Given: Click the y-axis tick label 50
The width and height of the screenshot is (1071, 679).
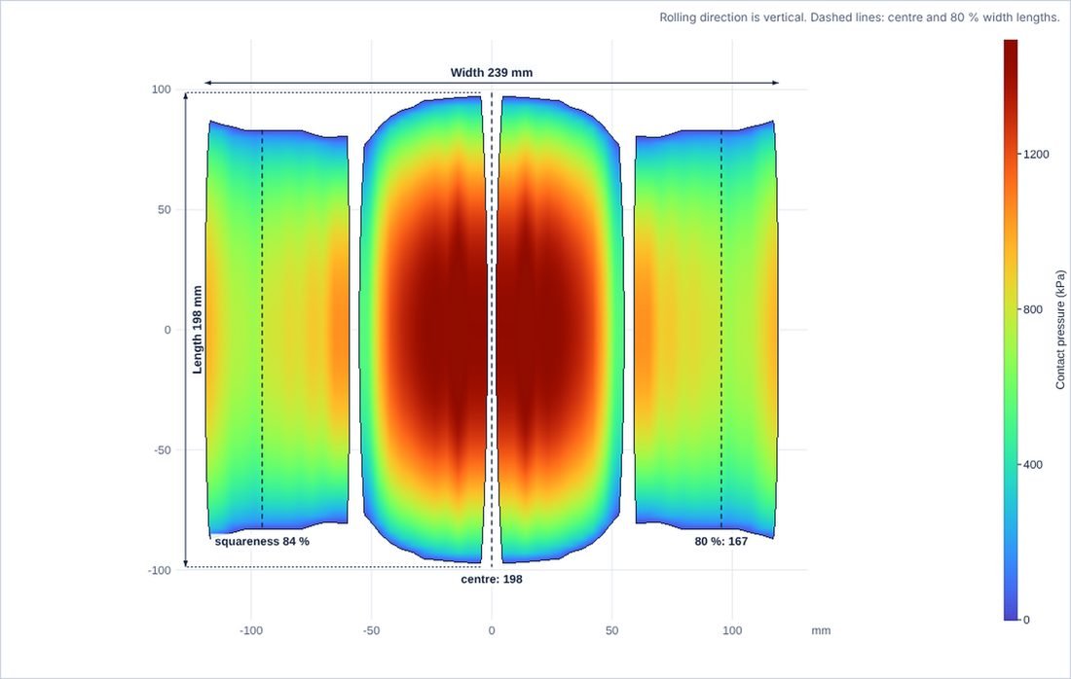Looking at the screenshot, I should click(x=164, y=209).
